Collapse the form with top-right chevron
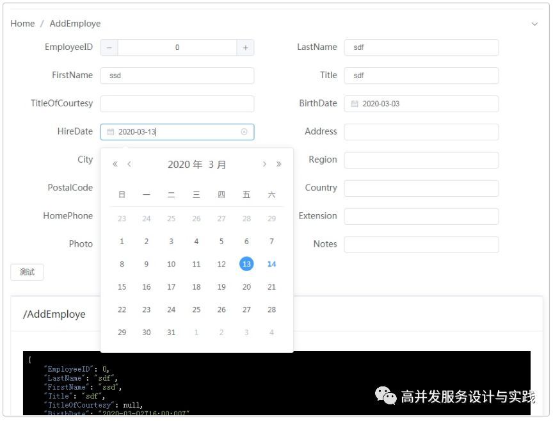 tap(534, 23)
